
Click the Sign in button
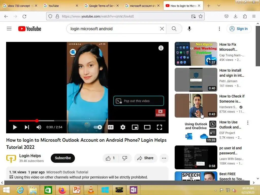click(x=239, y=29)
